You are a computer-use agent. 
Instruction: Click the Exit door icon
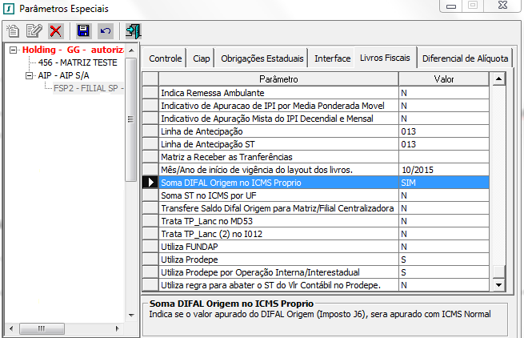point(133,31)
